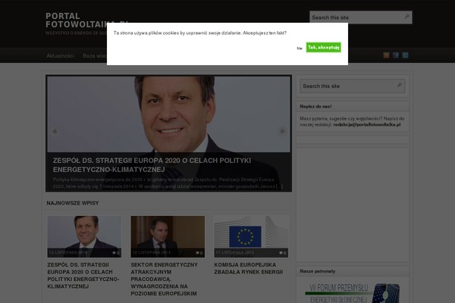The height and width of the screenshot is (303, 455).
Task: Click the redakcja@portalfotowoltaika.pl email link
Action: tap(367, 125)
